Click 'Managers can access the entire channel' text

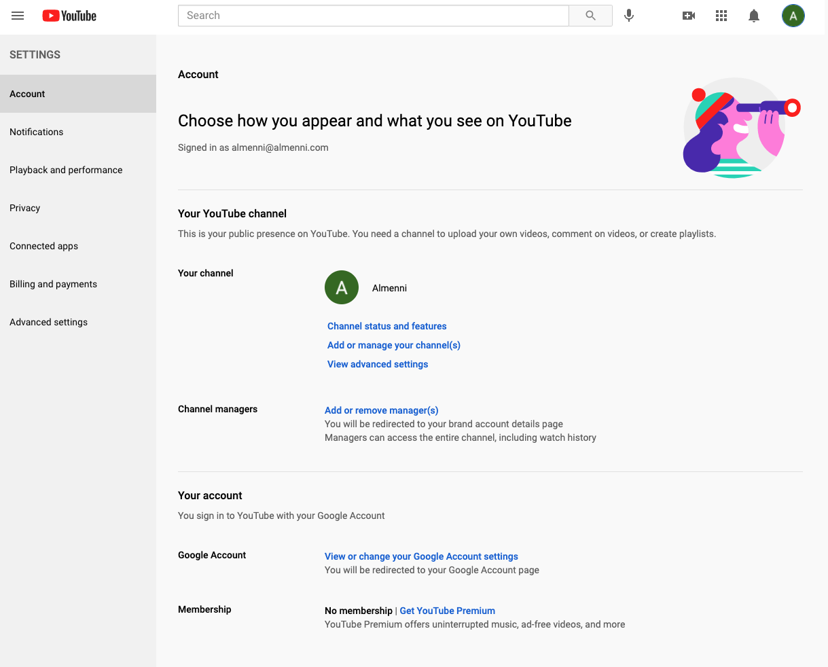(461, 437)
